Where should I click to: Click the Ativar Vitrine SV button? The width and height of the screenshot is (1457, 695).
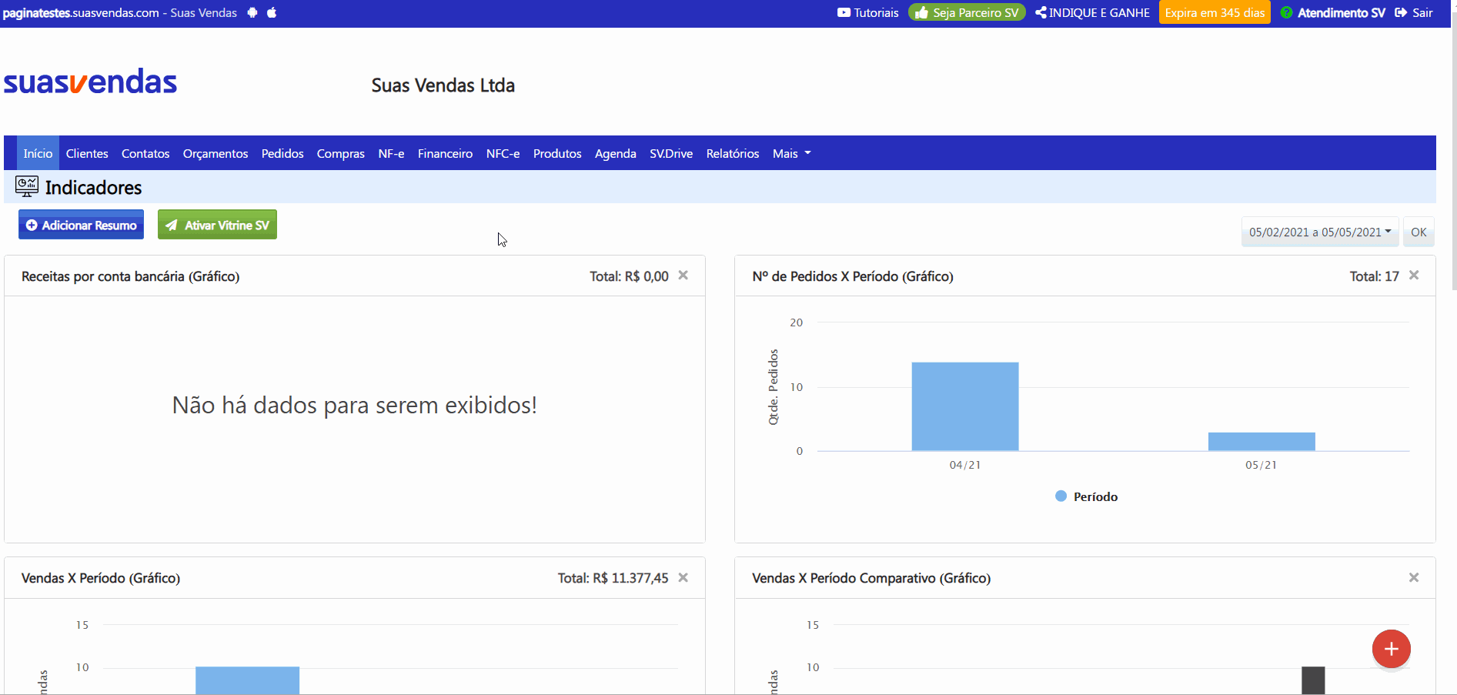[217, 225]
